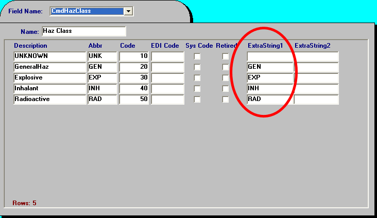Click the Code cell with value 10
Screen dimensions: 377x218
[134, 56]
